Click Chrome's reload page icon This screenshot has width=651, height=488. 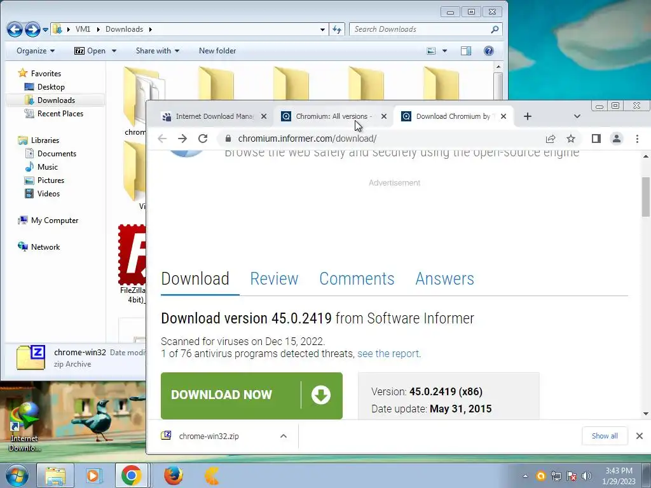pos(203,139)
